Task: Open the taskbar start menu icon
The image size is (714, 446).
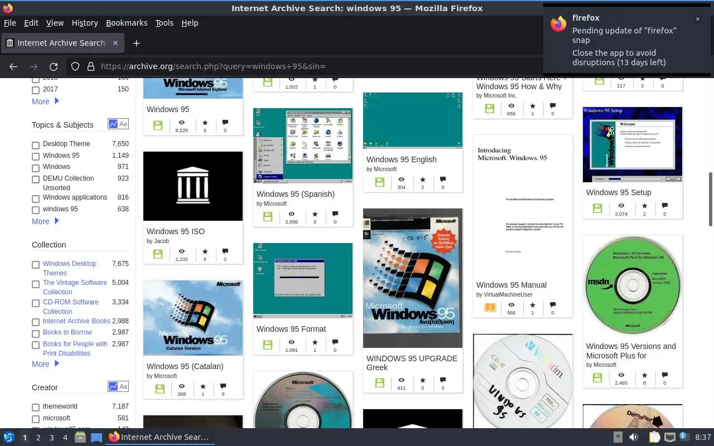Action: coord(9,437)
